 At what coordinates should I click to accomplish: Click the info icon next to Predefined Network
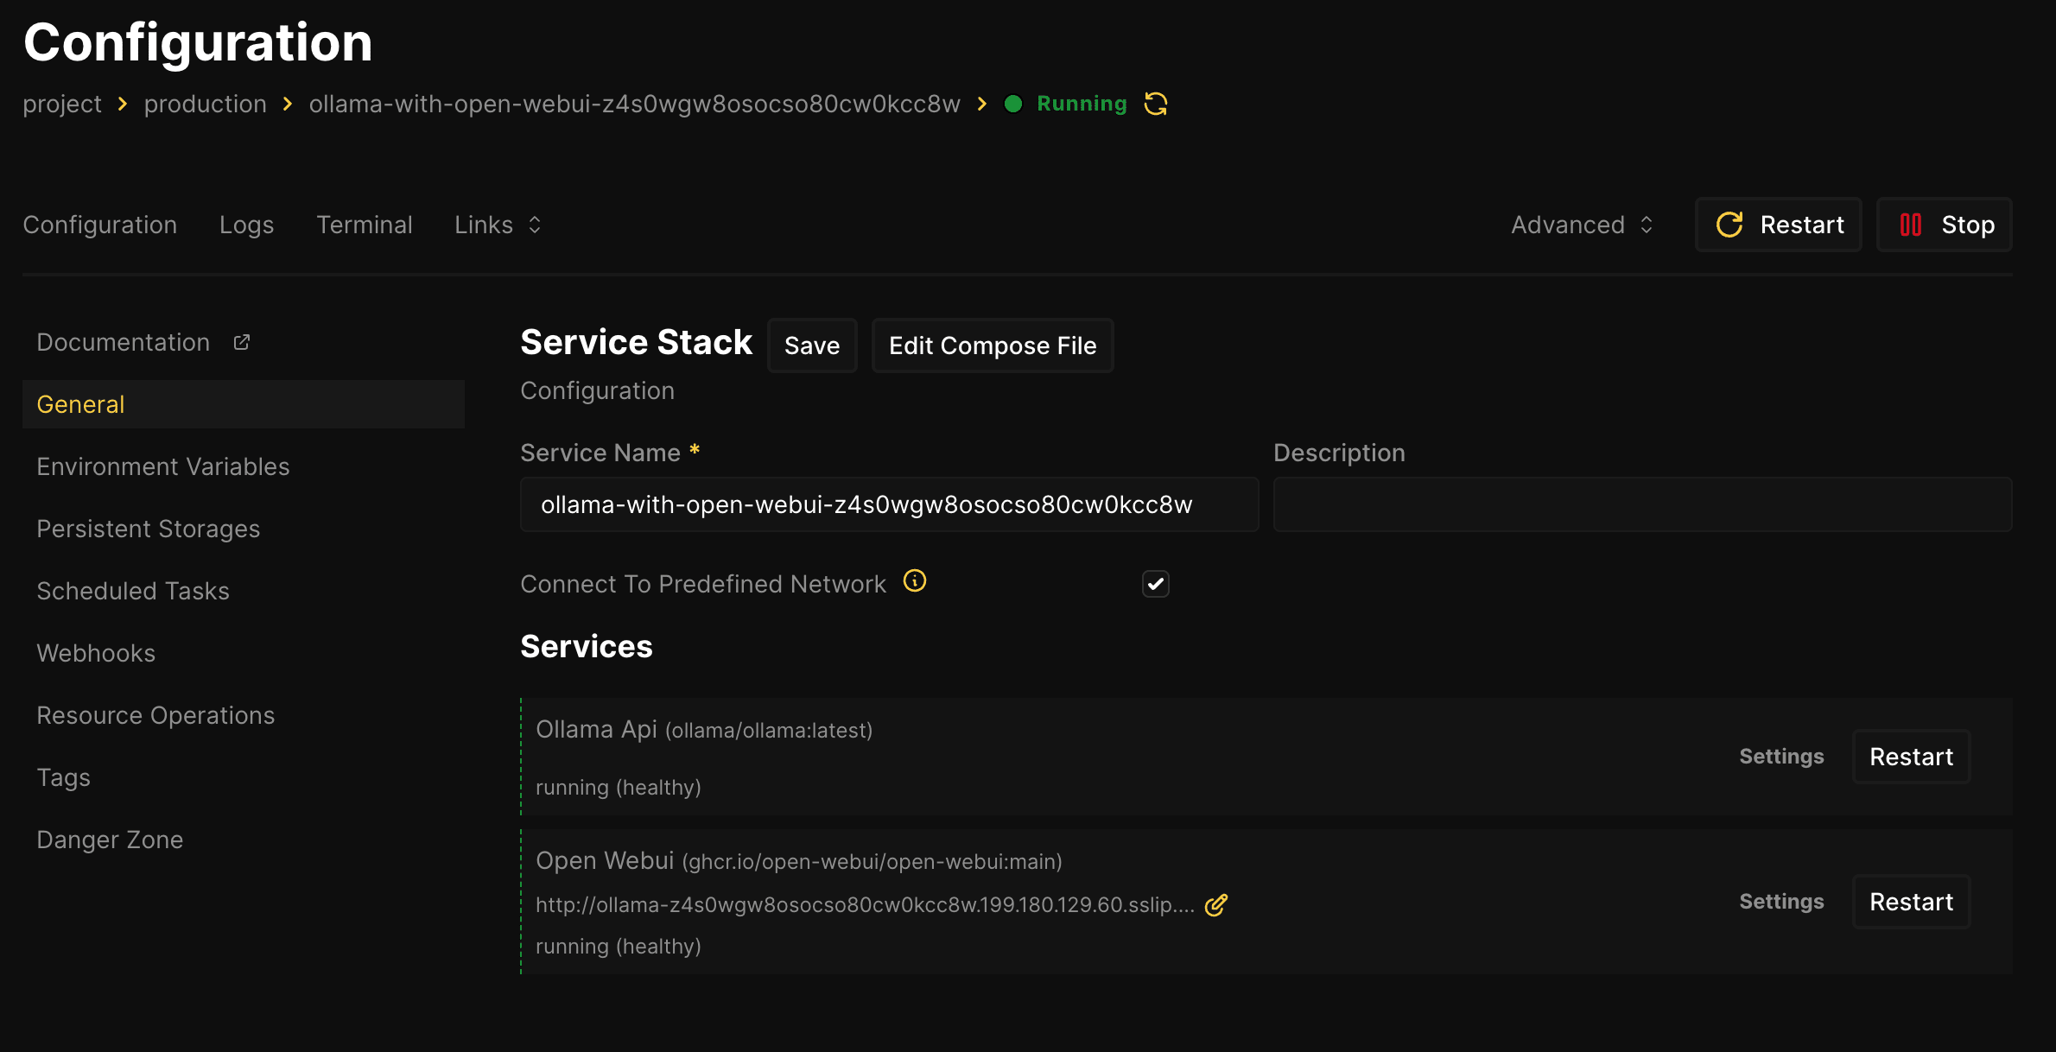(915, 581)
